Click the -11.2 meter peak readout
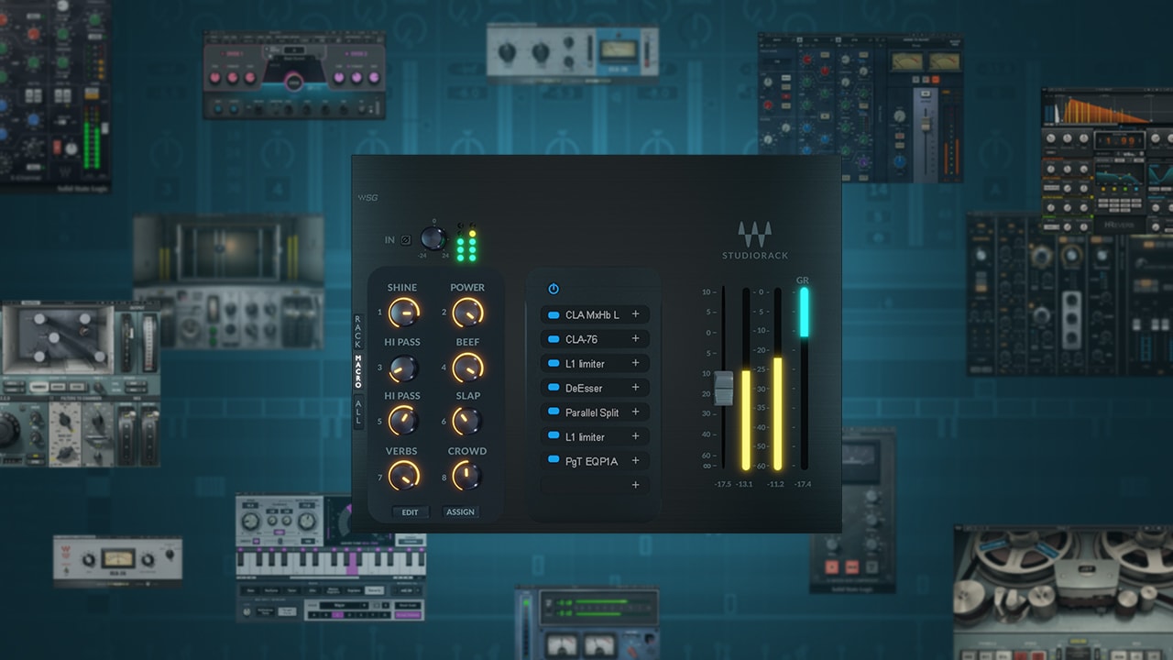This screenshot has height=660, width=1173. pos(777,484)
